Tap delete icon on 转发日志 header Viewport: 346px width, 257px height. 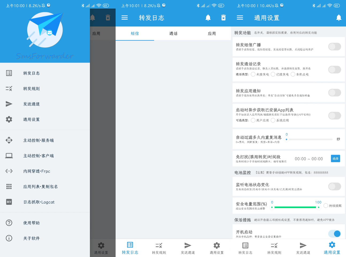pos(223,18)
